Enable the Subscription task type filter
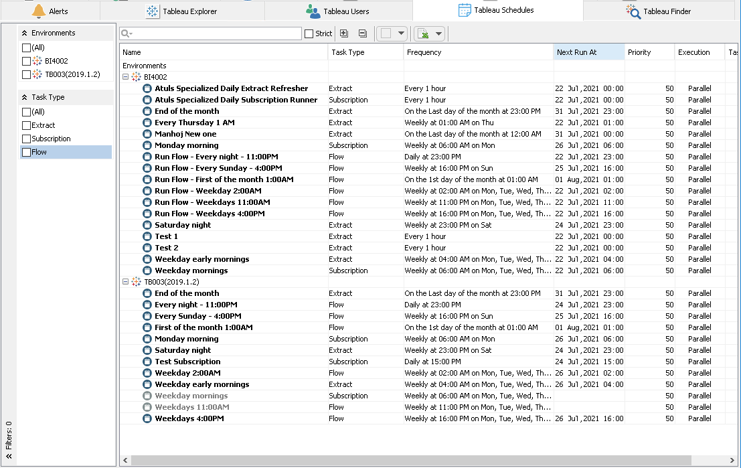Screen dimensions: 741x468 coord(27,139)
